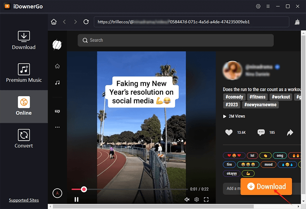
Task: Select the clapping hands quick reaction
Action: [x=265, y=156]
